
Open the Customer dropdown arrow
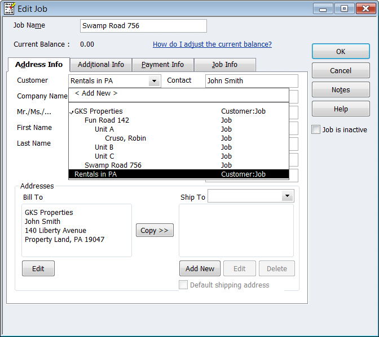click(154, 81)
